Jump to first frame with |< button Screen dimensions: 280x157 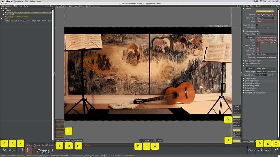(x=4, y=150)
